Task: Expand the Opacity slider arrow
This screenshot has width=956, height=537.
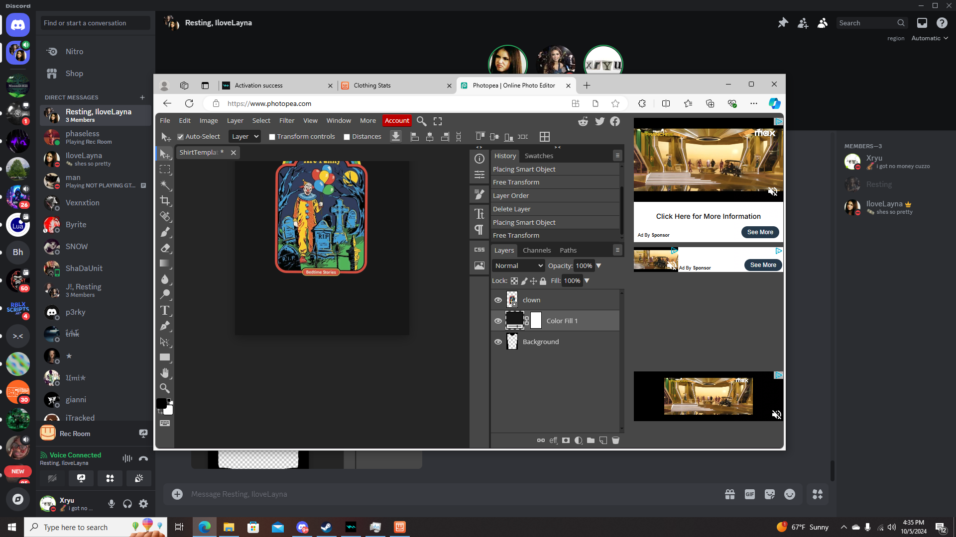Action: [x=599, y=266]
